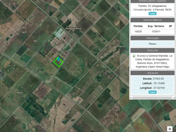Click the Nomenclatura Catastral header
The height and width of the screenshot is (132, 176).
coord(152,1)
